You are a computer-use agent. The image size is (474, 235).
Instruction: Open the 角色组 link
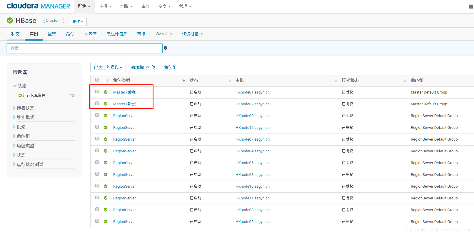[170, 67]
